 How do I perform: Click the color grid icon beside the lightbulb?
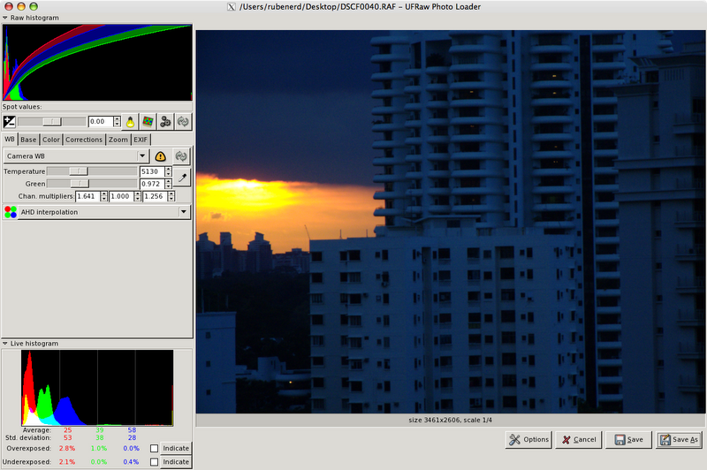[147, 122]
